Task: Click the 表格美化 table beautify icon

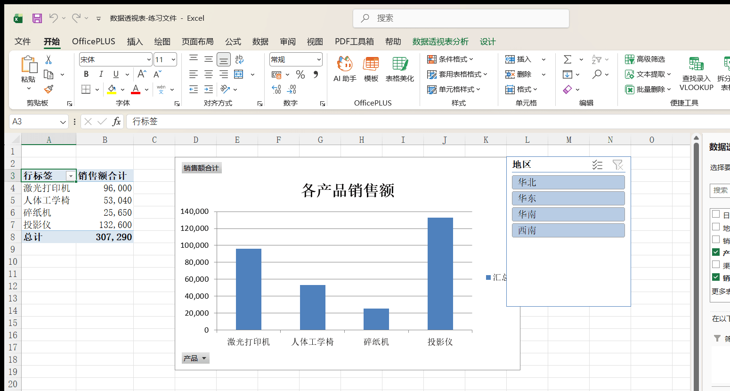Action: 400,69
